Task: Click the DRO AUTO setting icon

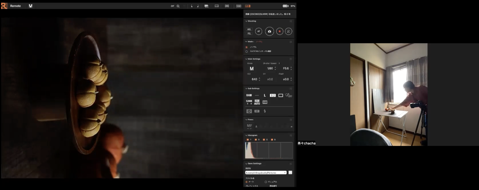Action: pos(257,102)
